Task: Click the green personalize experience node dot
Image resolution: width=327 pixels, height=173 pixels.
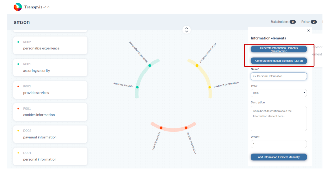Action: pos(150,66)
